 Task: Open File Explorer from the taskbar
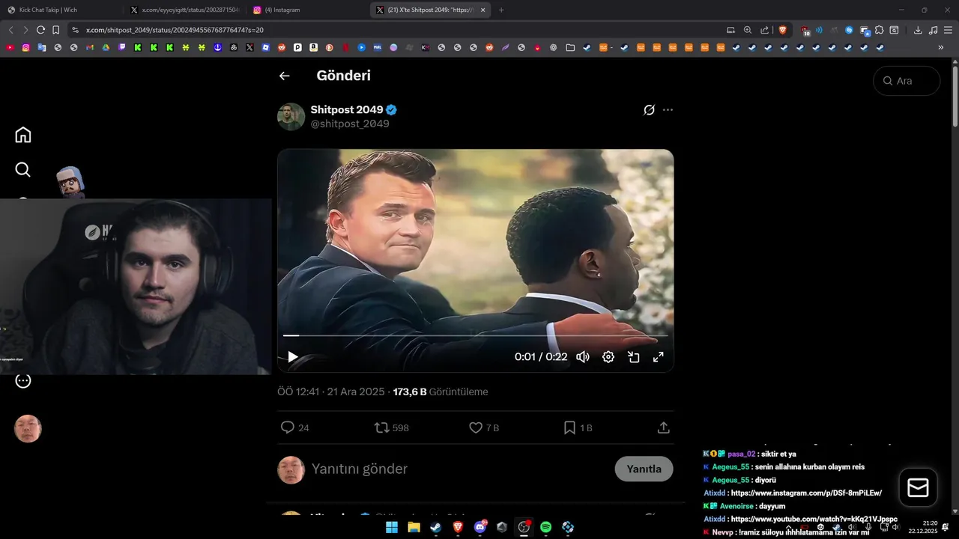[x=414, y=527]
